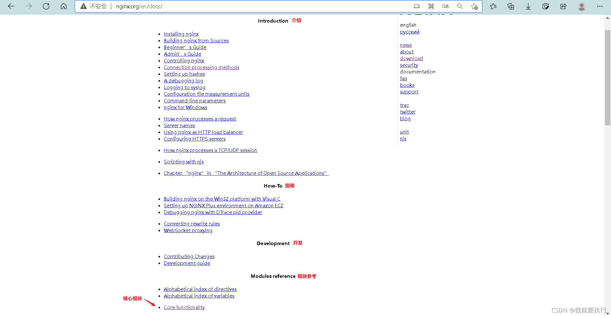Go back to the previous page

11,6
